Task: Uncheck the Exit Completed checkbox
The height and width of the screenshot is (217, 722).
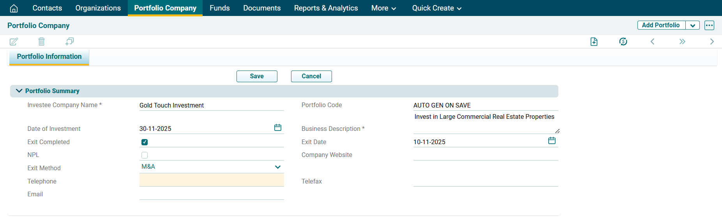Action: point(145,142)
